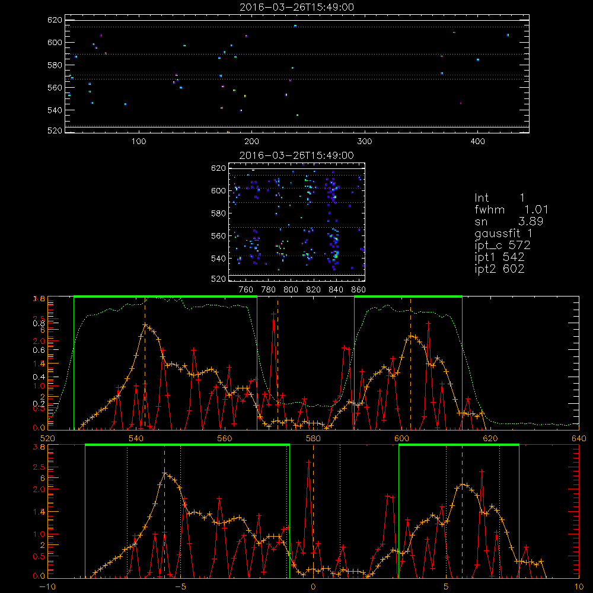Click the '820' x-axis label of the middle plot

tap(314, 290)
